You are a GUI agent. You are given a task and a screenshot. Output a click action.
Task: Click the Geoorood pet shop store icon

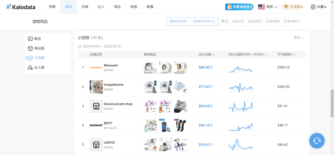tap(96, 106)
